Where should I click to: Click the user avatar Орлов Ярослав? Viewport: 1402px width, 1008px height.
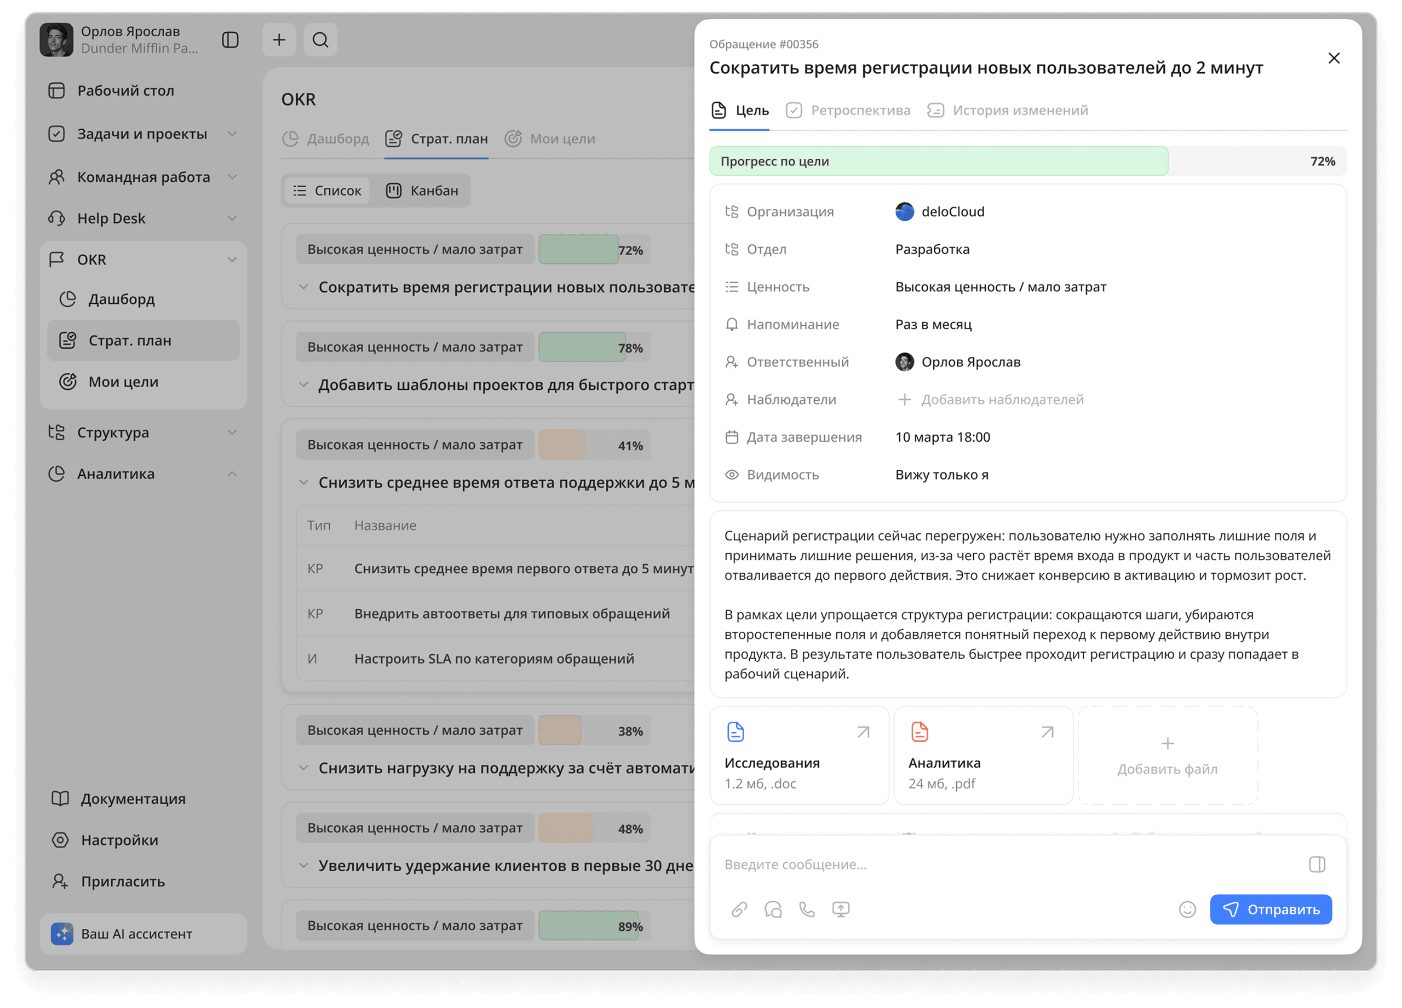click(x=56, y=40)
